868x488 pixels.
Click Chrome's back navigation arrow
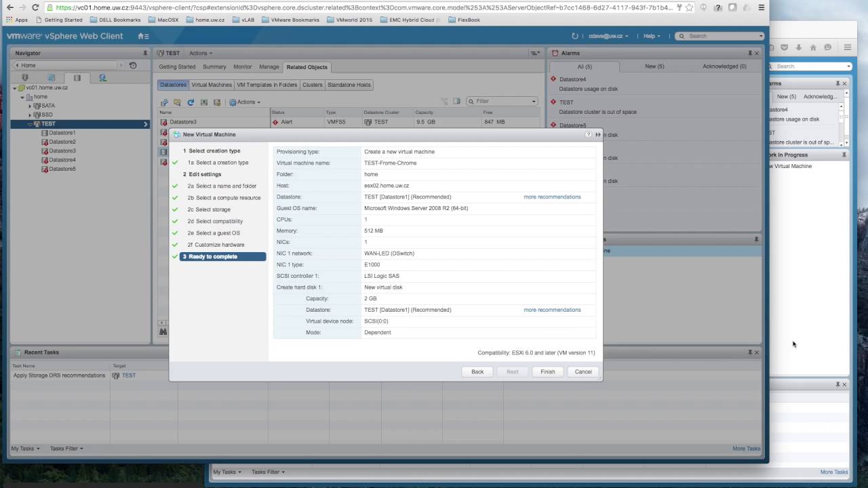[x=9, y=7]
